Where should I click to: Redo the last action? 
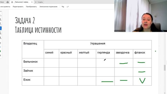[x=68, y=7]
